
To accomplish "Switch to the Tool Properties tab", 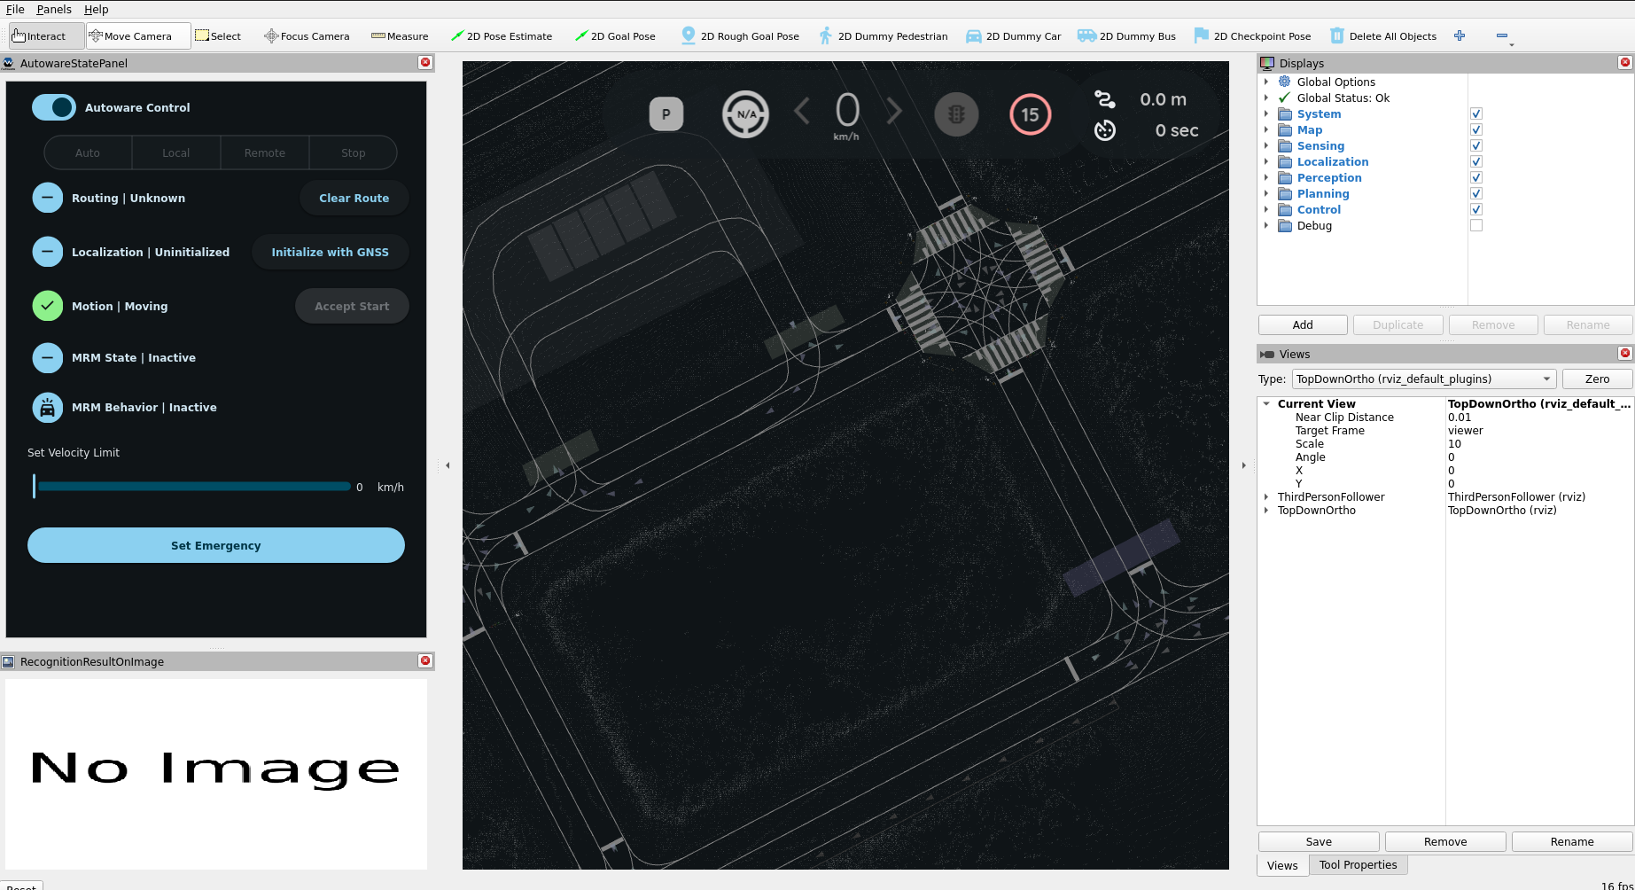I will tap(1358, 865).
